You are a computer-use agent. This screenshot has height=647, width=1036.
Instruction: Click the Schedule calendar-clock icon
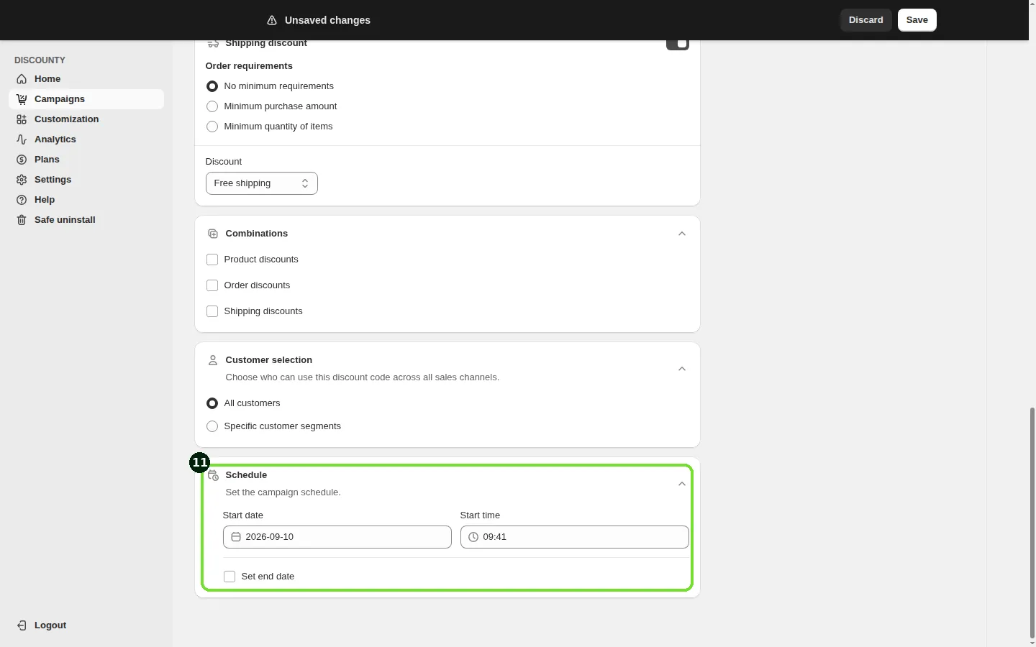(213, 475)
